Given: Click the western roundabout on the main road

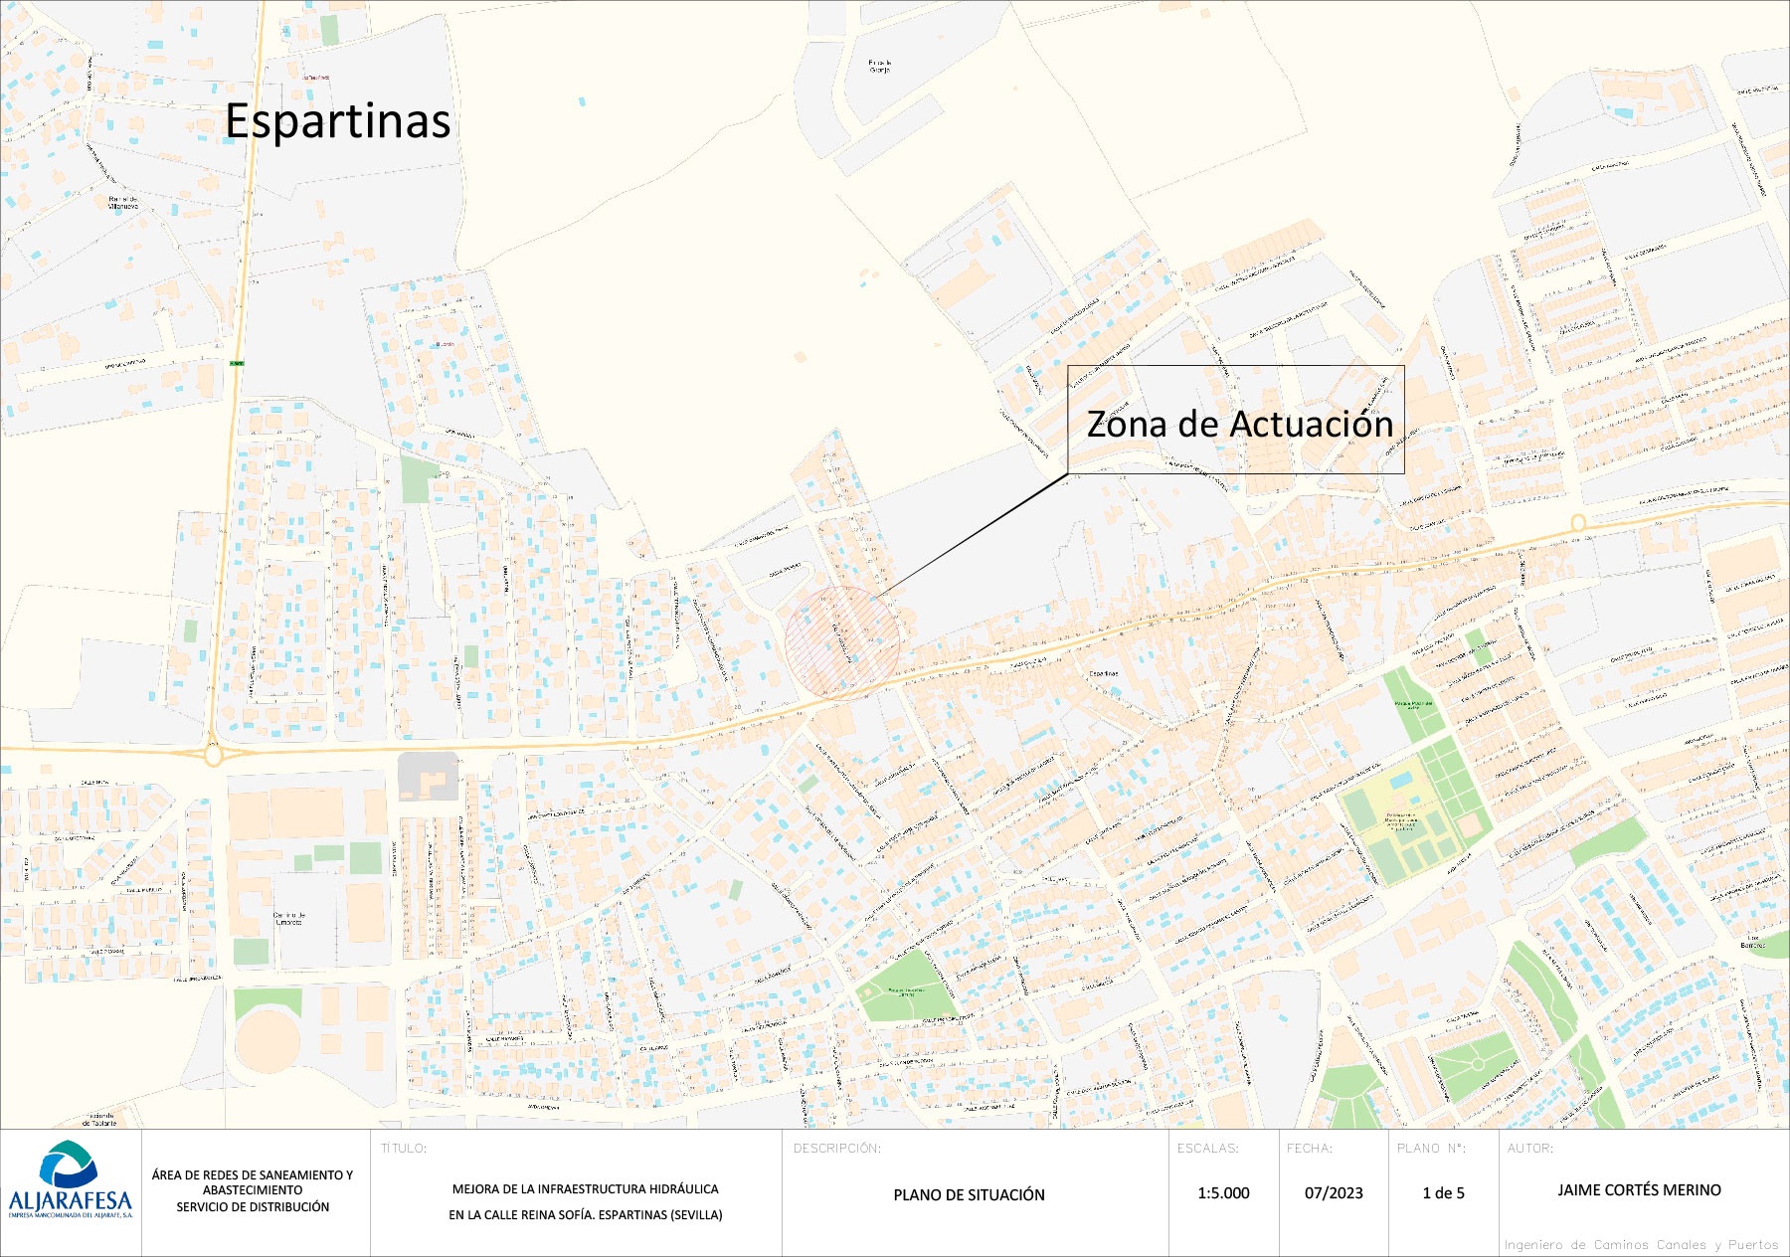Looking at the screenshot, I should coord(213,755).
